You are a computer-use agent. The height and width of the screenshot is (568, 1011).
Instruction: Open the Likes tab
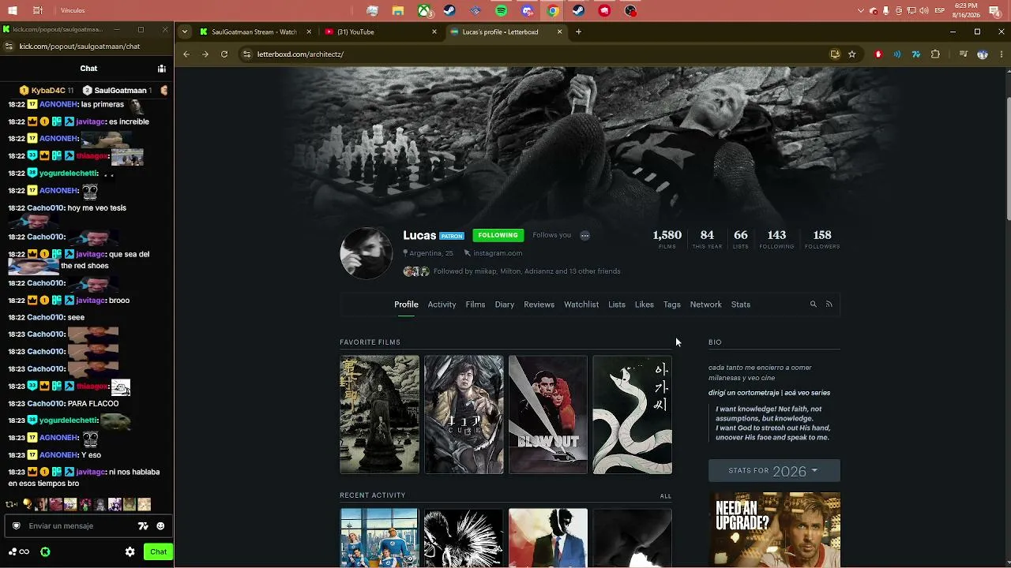point(645,305)
